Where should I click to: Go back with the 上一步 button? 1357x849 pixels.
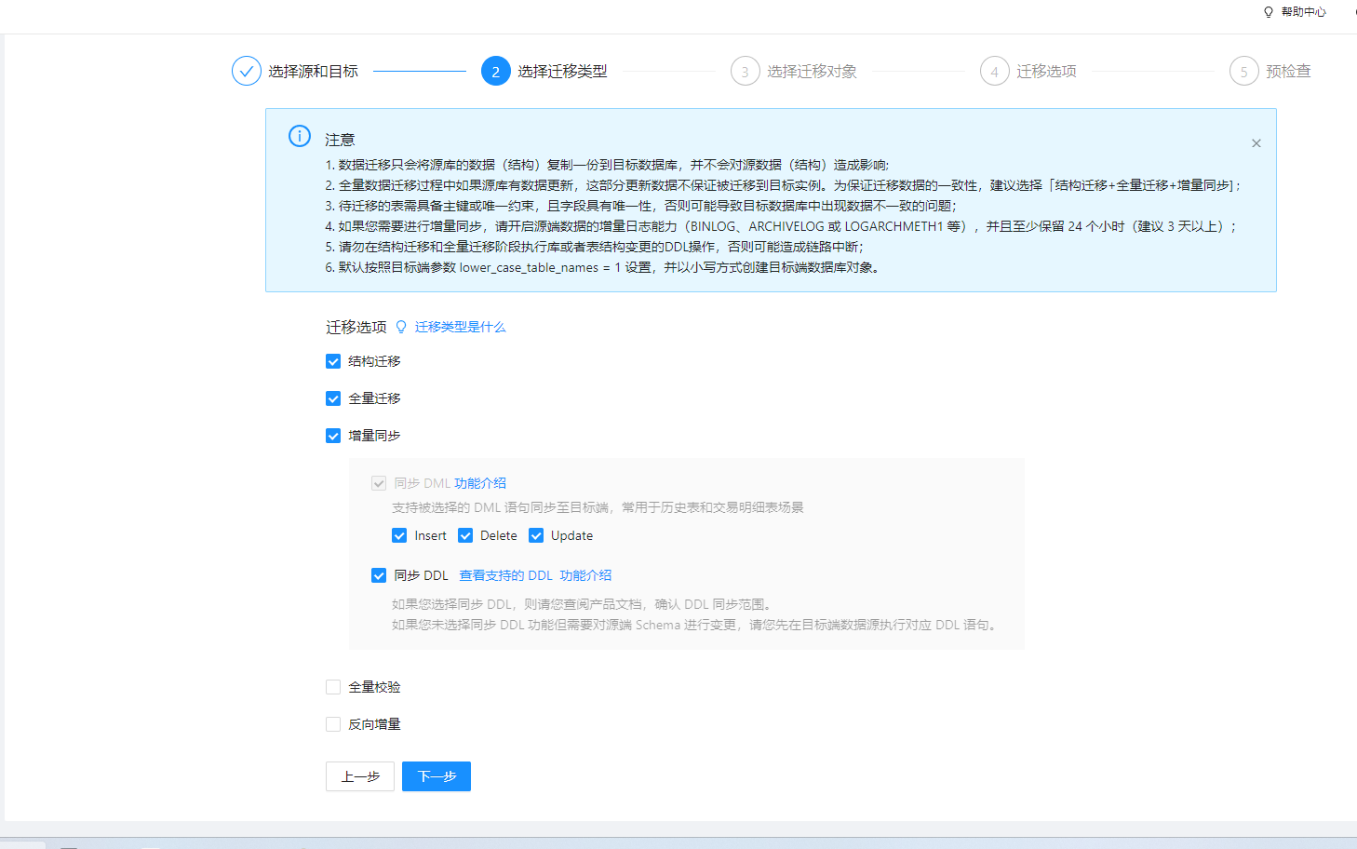360,776
